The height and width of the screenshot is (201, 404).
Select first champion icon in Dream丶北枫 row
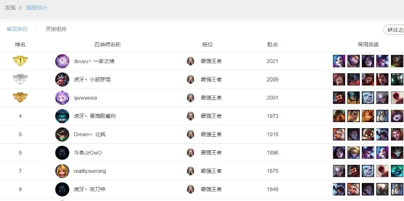(339, 134)
